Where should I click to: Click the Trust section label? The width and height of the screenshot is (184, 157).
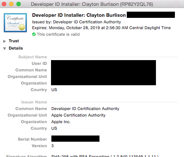pos(14,41)
